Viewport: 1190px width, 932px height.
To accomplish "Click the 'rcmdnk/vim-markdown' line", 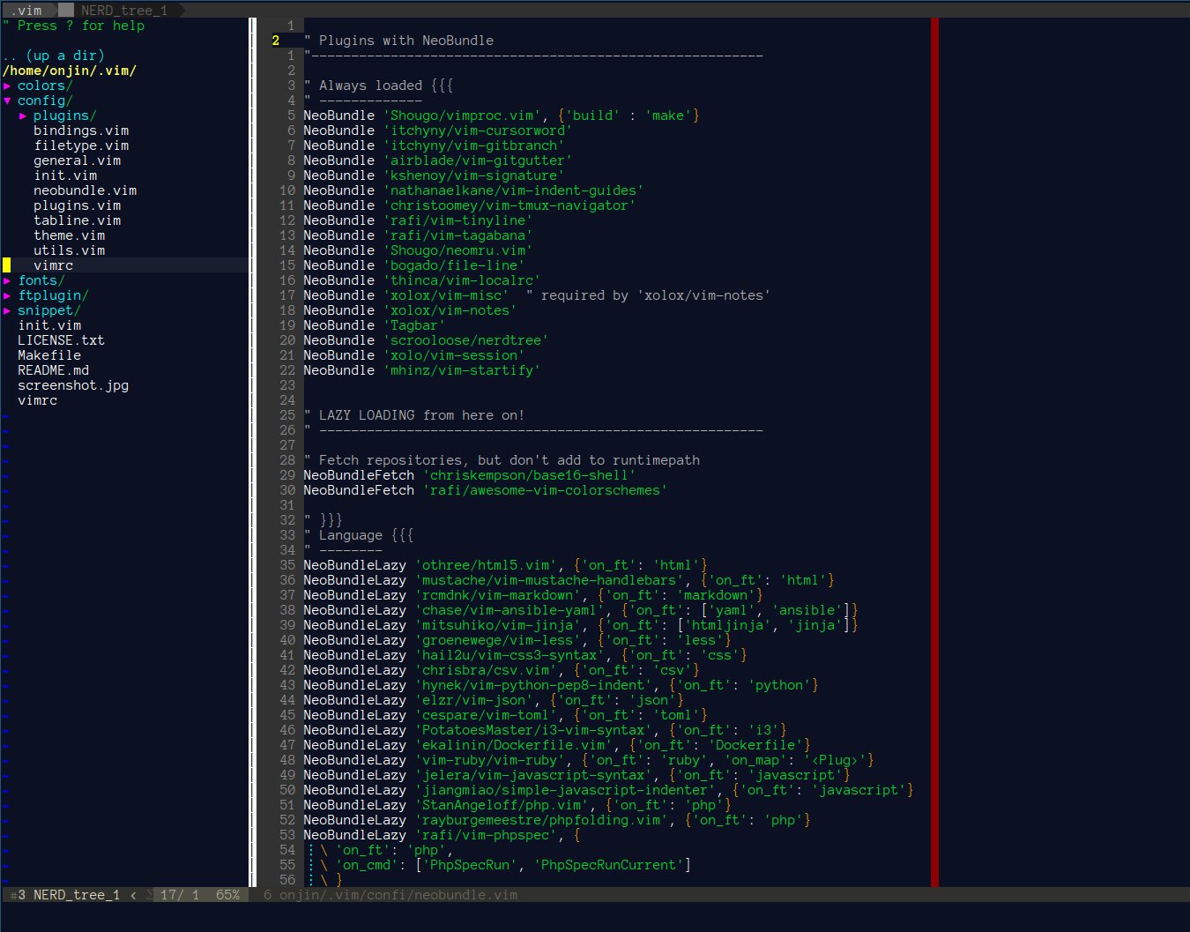I will pyautogui.click(x=533, y=595).
